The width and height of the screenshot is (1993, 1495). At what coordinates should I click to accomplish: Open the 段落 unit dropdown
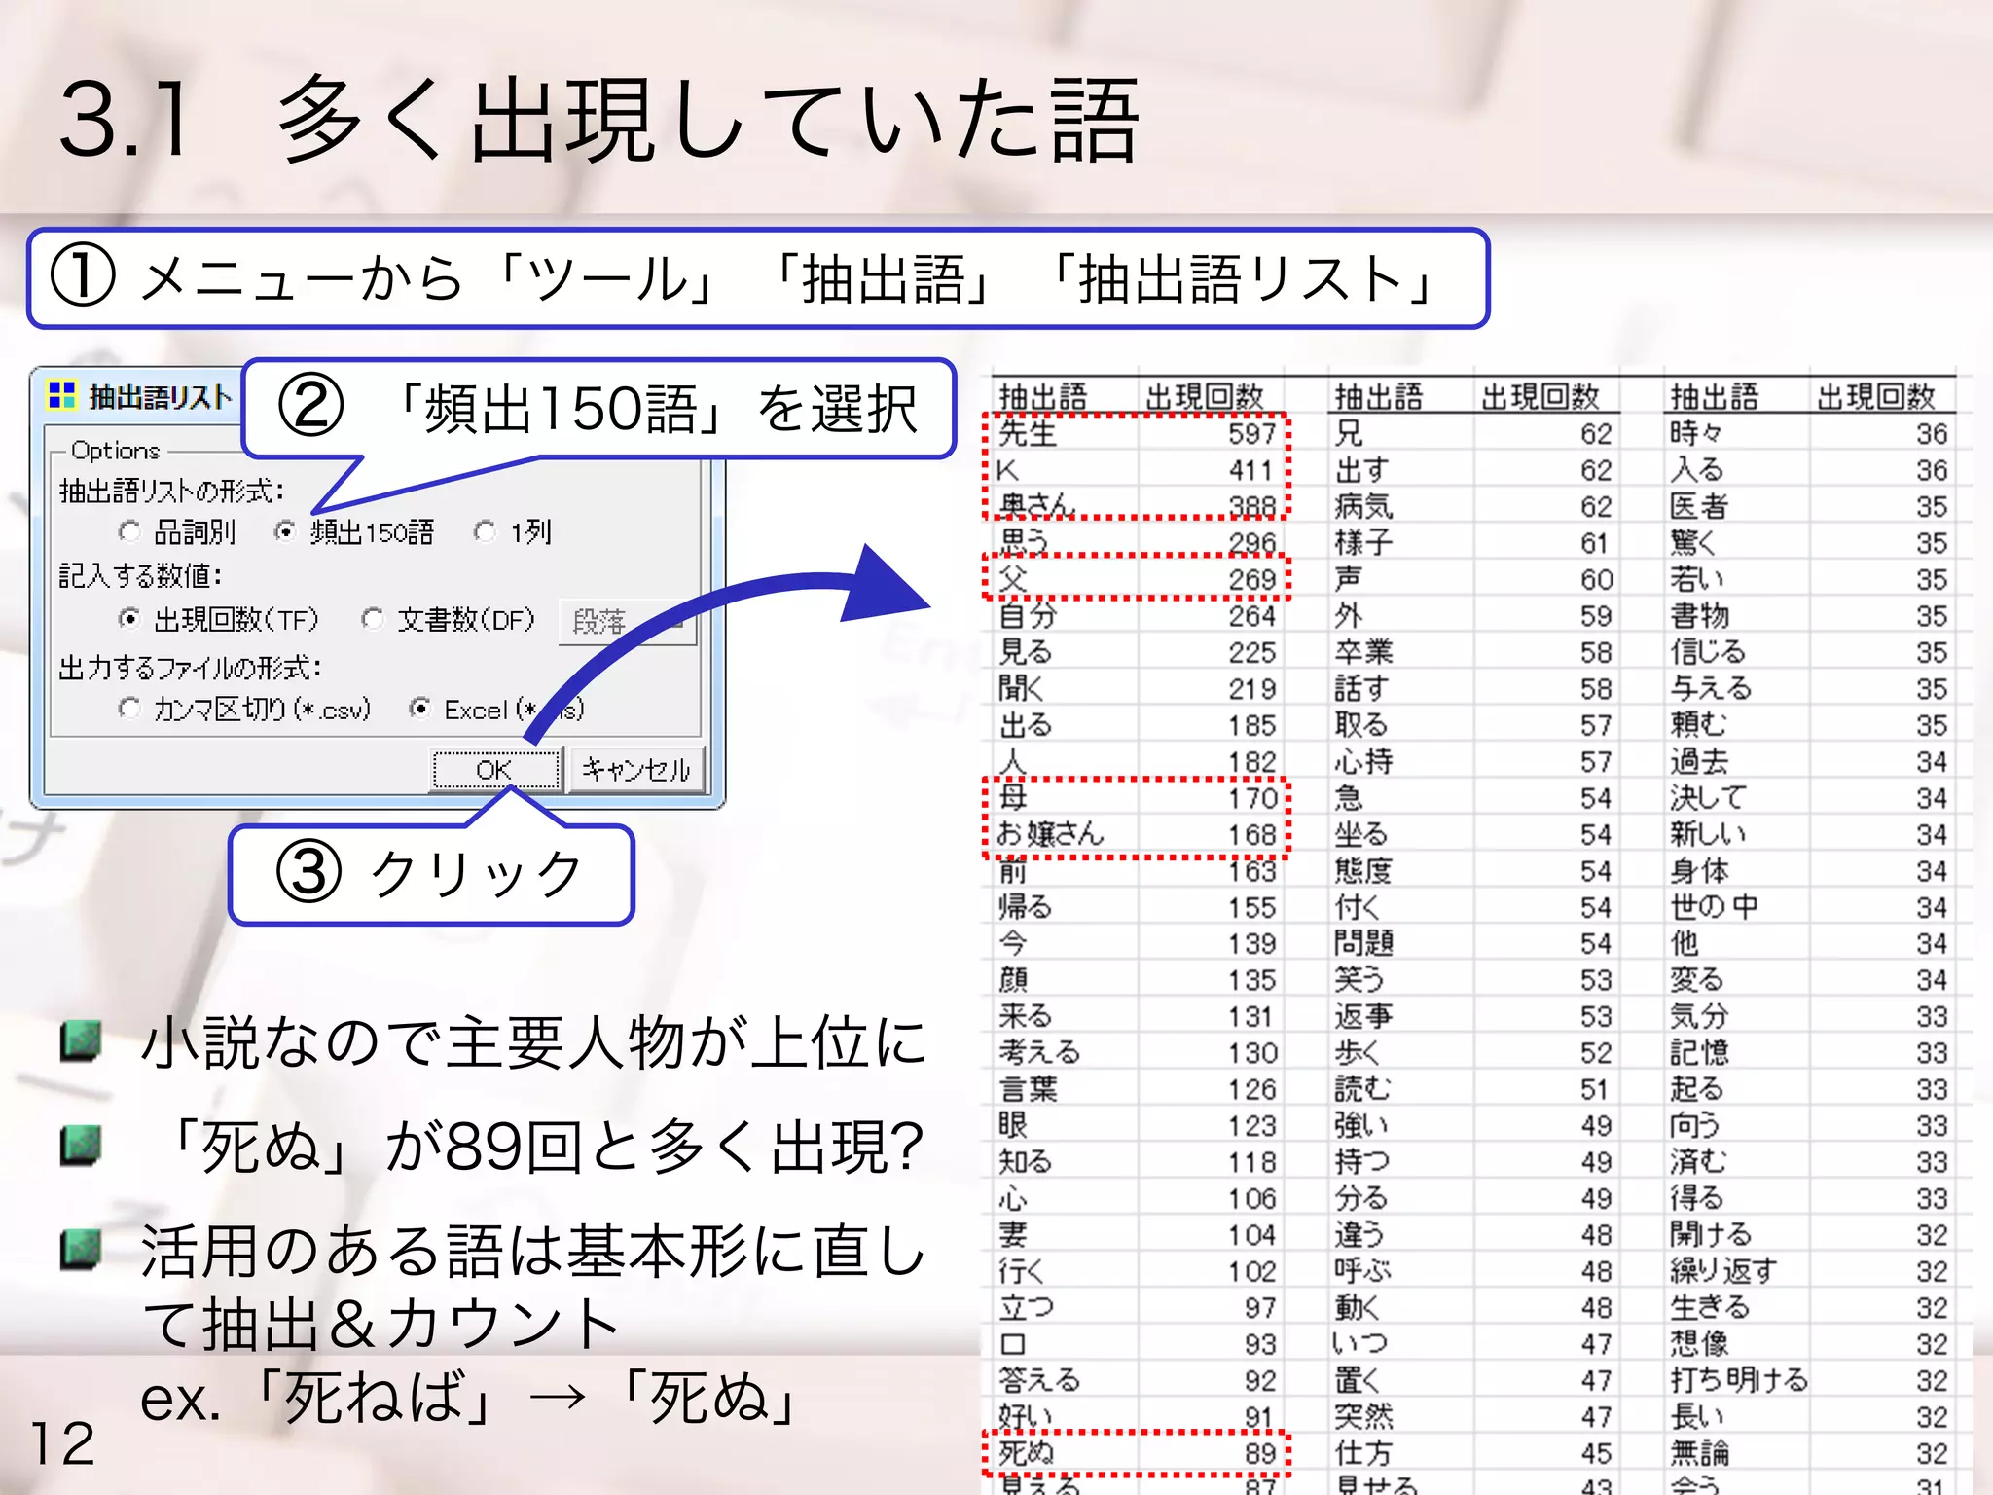click(628, 621)
